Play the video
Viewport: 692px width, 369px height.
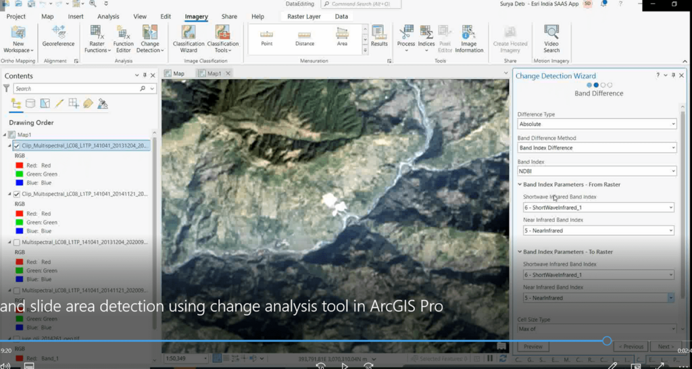[x=344, y=366]
